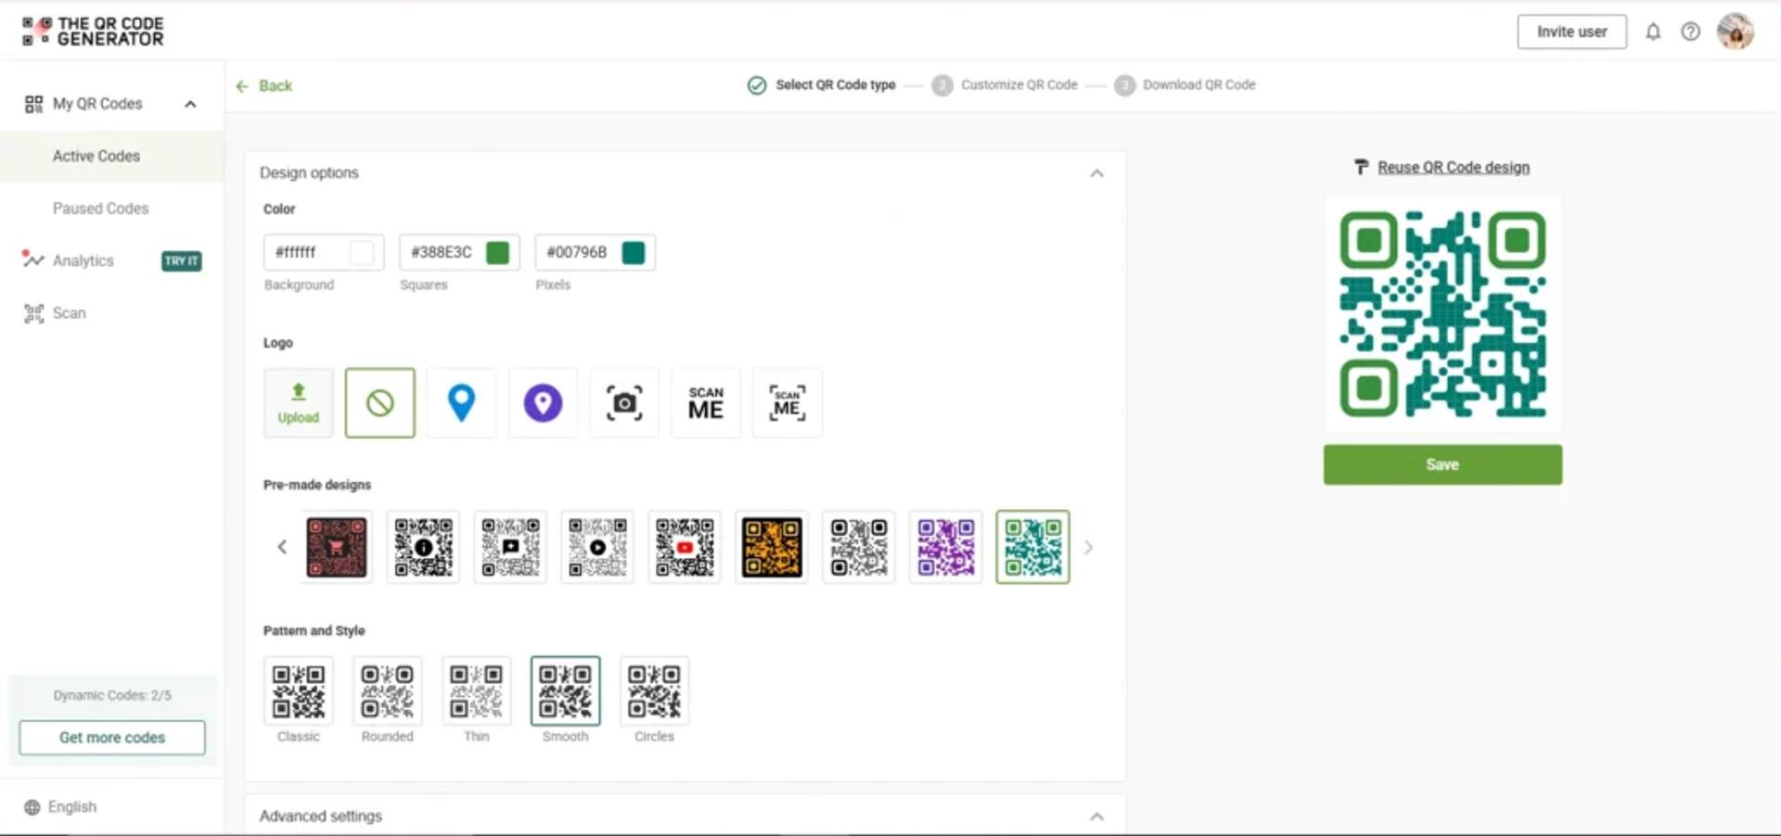The height and width of the screenshot is (836, 1781).
Task: Choose the green and teal design
Action: pos(1032,547)
